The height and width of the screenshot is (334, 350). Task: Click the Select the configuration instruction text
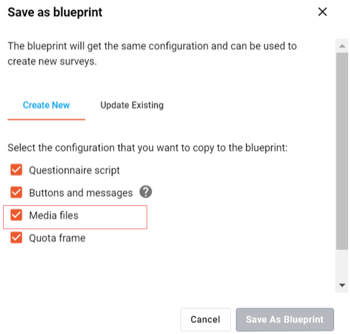(x=148, y=148)
